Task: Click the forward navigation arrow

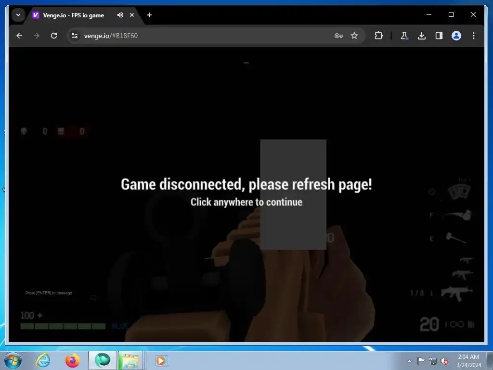Action: coord(37,36)
